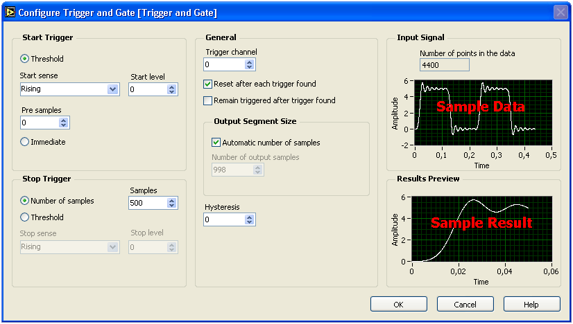Click the OK button
Viewport: 573px width, 324px height.
399,305
